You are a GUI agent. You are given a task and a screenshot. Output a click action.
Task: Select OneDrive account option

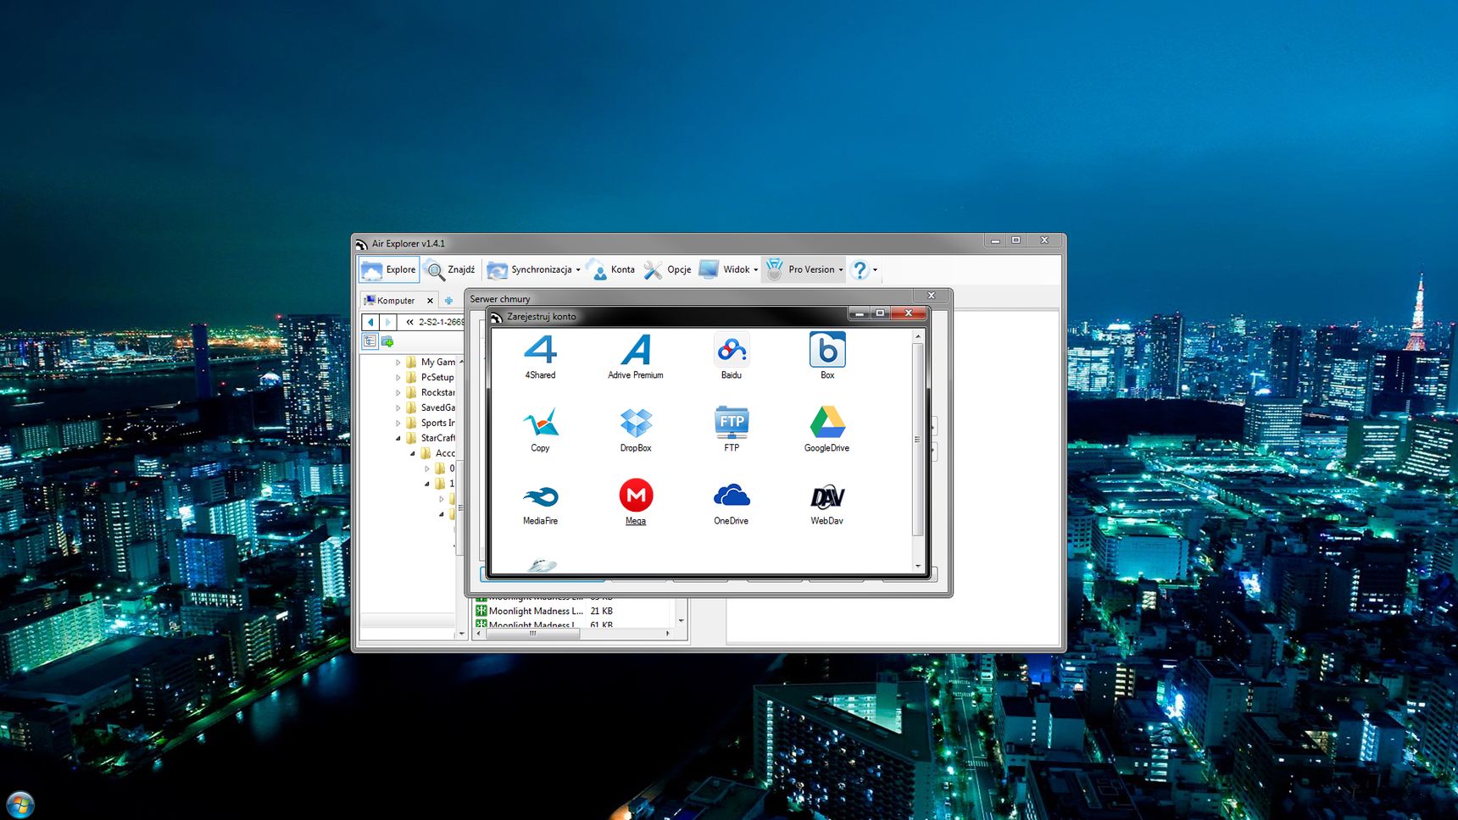731,503
